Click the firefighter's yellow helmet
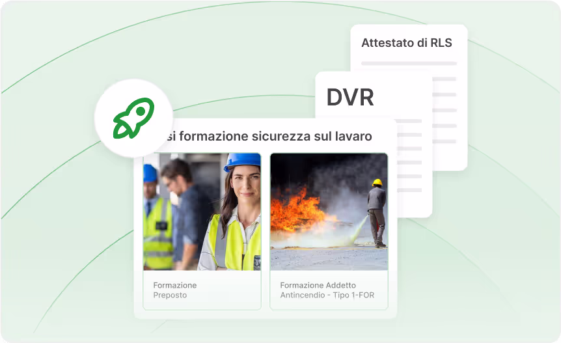Image resolution: width=561 pixels, height=343 pixels. 377,183
